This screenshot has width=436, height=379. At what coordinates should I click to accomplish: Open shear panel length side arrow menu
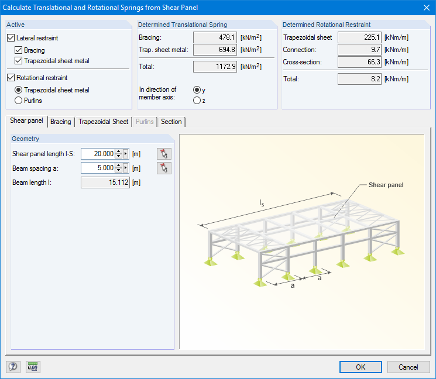point(125,154)
